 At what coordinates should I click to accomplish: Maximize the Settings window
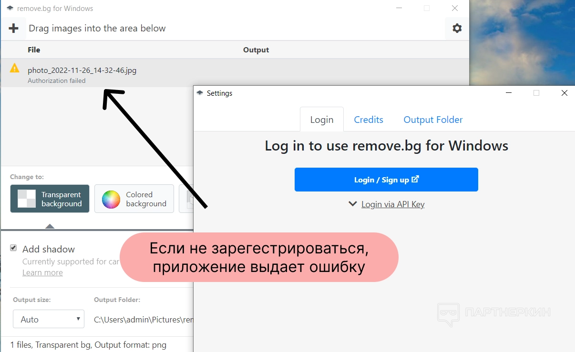click(x=536, y=93)
